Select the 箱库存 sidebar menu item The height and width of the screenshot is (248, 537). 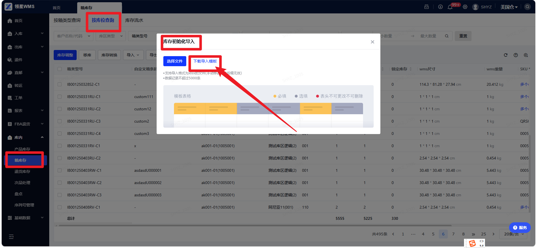25,160
